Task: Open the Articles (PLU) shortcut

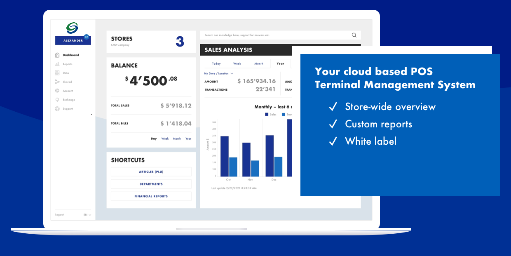Action: 151,171
